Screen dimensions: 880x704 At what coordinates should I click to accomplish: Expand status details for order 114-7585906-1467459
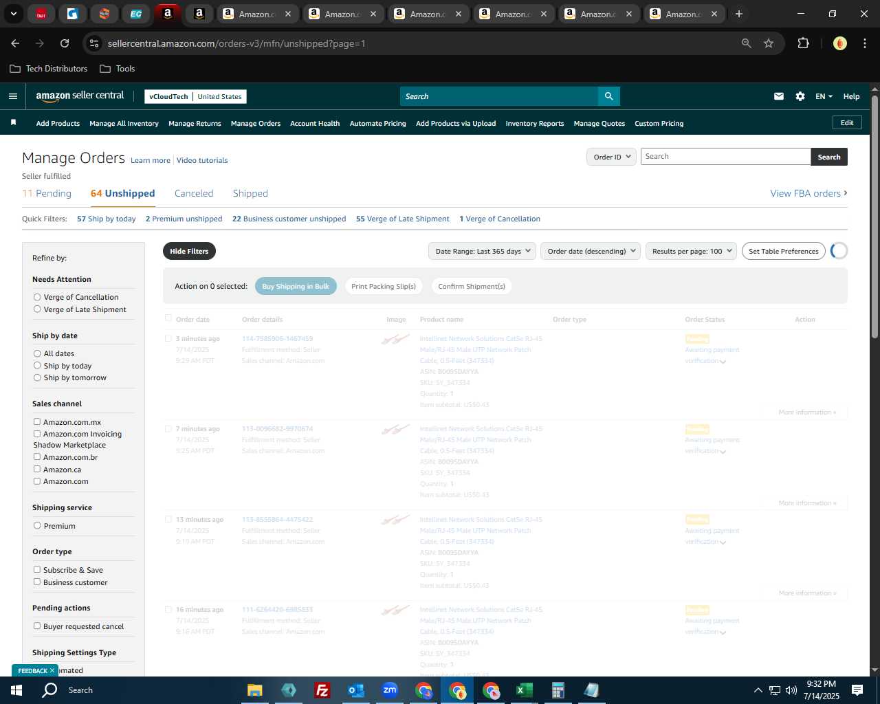[723, 362]
